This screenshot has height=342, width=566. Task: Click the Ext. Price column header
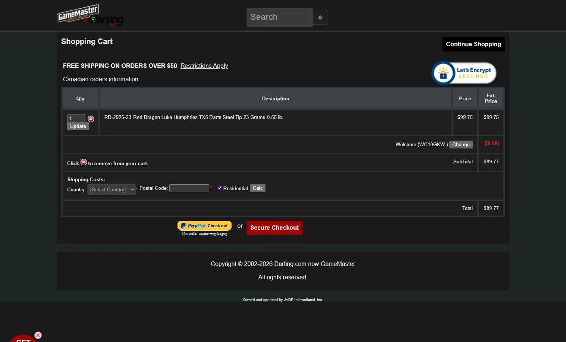[491, 98]
